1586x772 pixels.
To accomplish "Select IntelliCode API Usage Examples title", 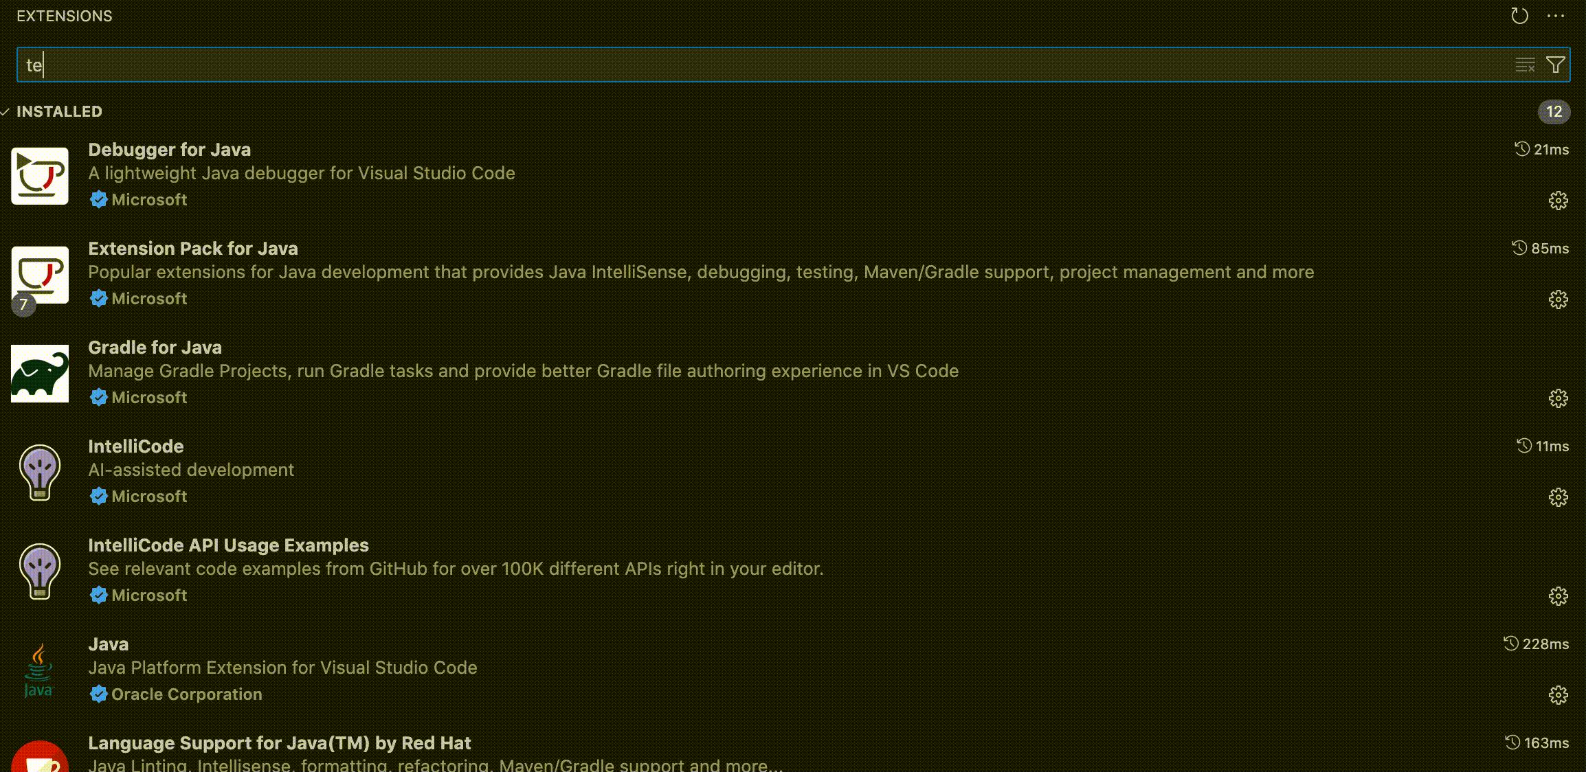I will click(x=229, y=545).
